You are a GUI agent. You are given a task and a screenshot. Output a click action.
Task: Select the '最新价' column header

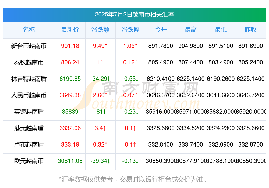(x=70, y=30)
